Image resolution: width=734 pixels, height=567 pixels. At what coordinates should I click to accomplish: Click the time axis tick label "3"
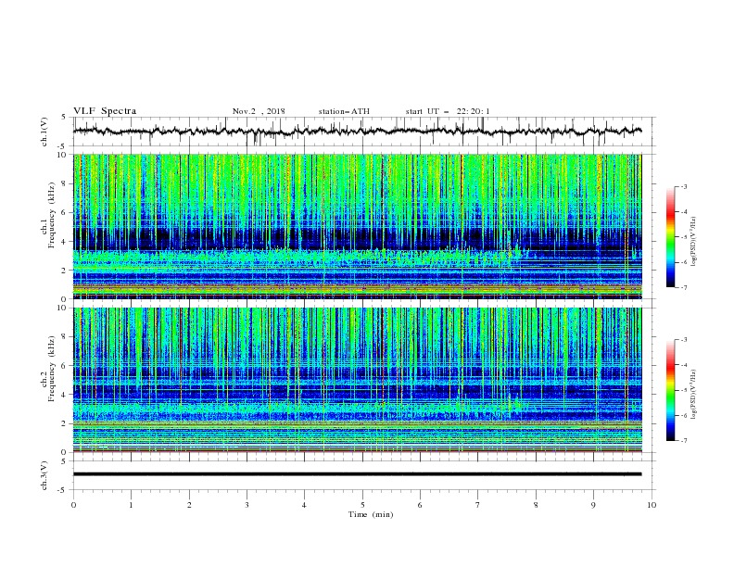(x=247, y=505)
